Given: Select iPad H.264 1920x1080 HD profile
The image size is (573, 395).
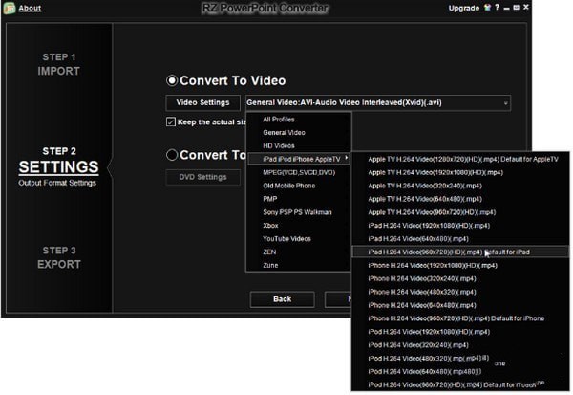Looking at the screenshot, I should coord(460,226).
